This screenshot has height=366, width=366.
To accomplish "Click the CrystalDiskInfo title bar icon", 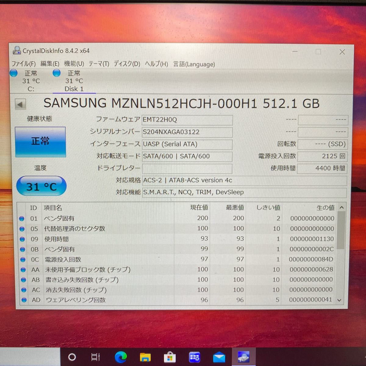I will point(17,51).
